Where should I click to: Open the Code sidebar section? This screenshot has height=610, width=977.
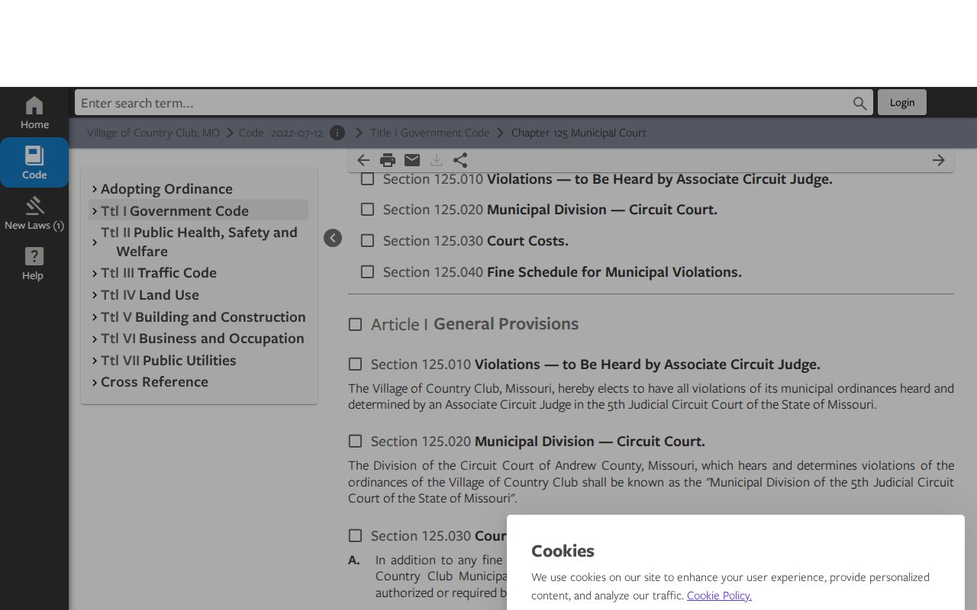tap(34, 162)
